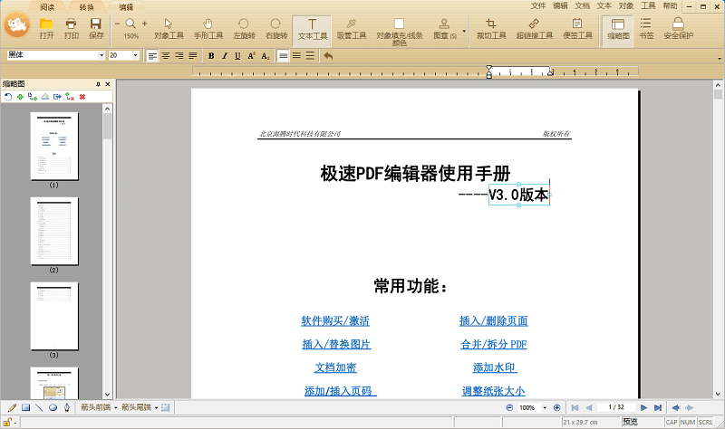This screenshot has height=429, width=725.
Task: Toggle bold text formatting
Action: (x=211, y=55)
